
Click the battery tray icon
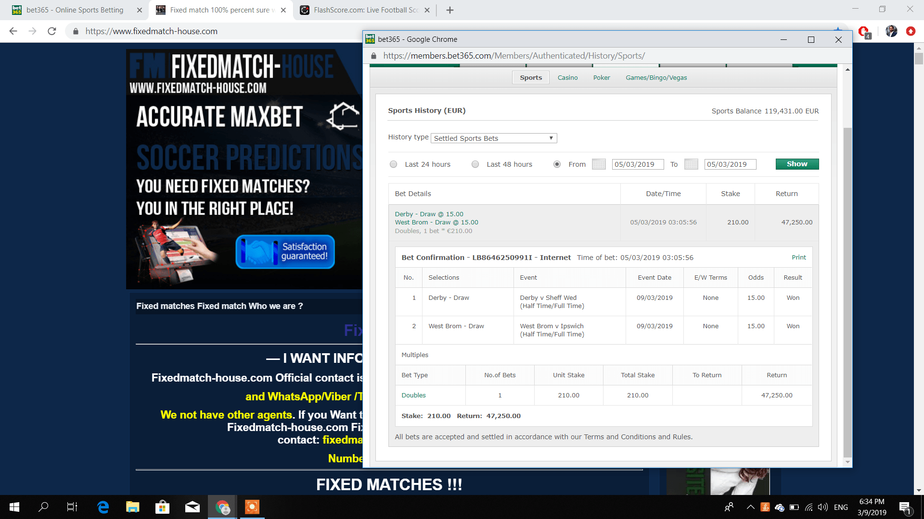795,507
